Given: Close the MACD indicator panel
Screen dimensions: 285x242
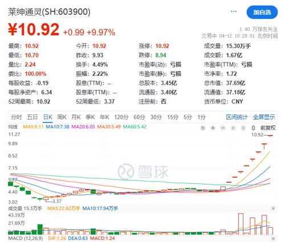Looking at the screenshot, I should coord(273,239).
